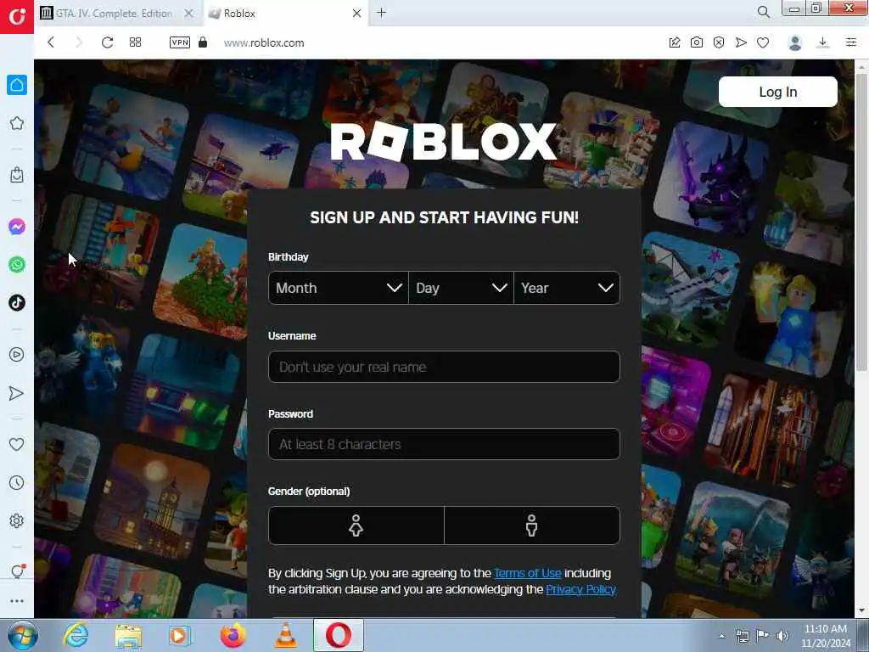
Task: Click the padlock site security icon
Action: point(203,42)
